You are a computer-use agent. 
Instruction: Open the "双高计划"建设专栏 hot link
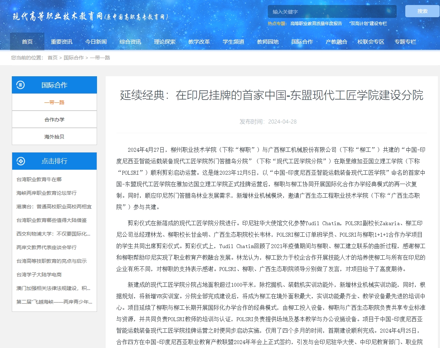(x=368, y=24)
